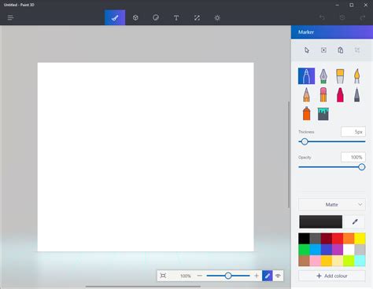373x289 pixels.
Task: Click the Thickness value input field
Action: 353,132
